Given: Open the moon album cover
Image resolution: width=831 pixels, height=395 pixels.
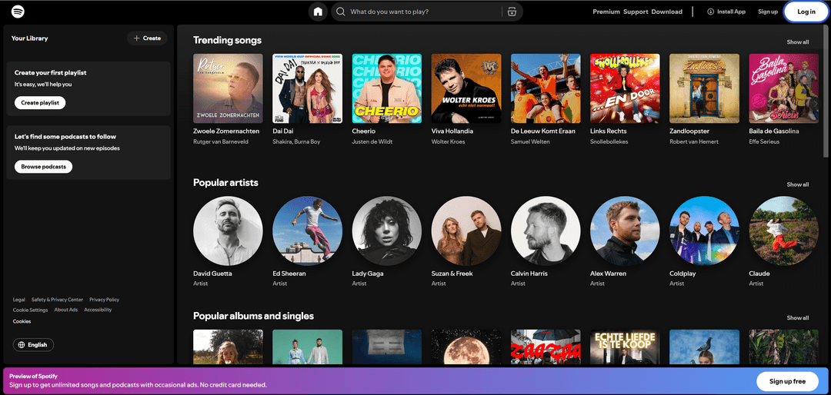Looking at the screenshot, I should coord(466,347).
